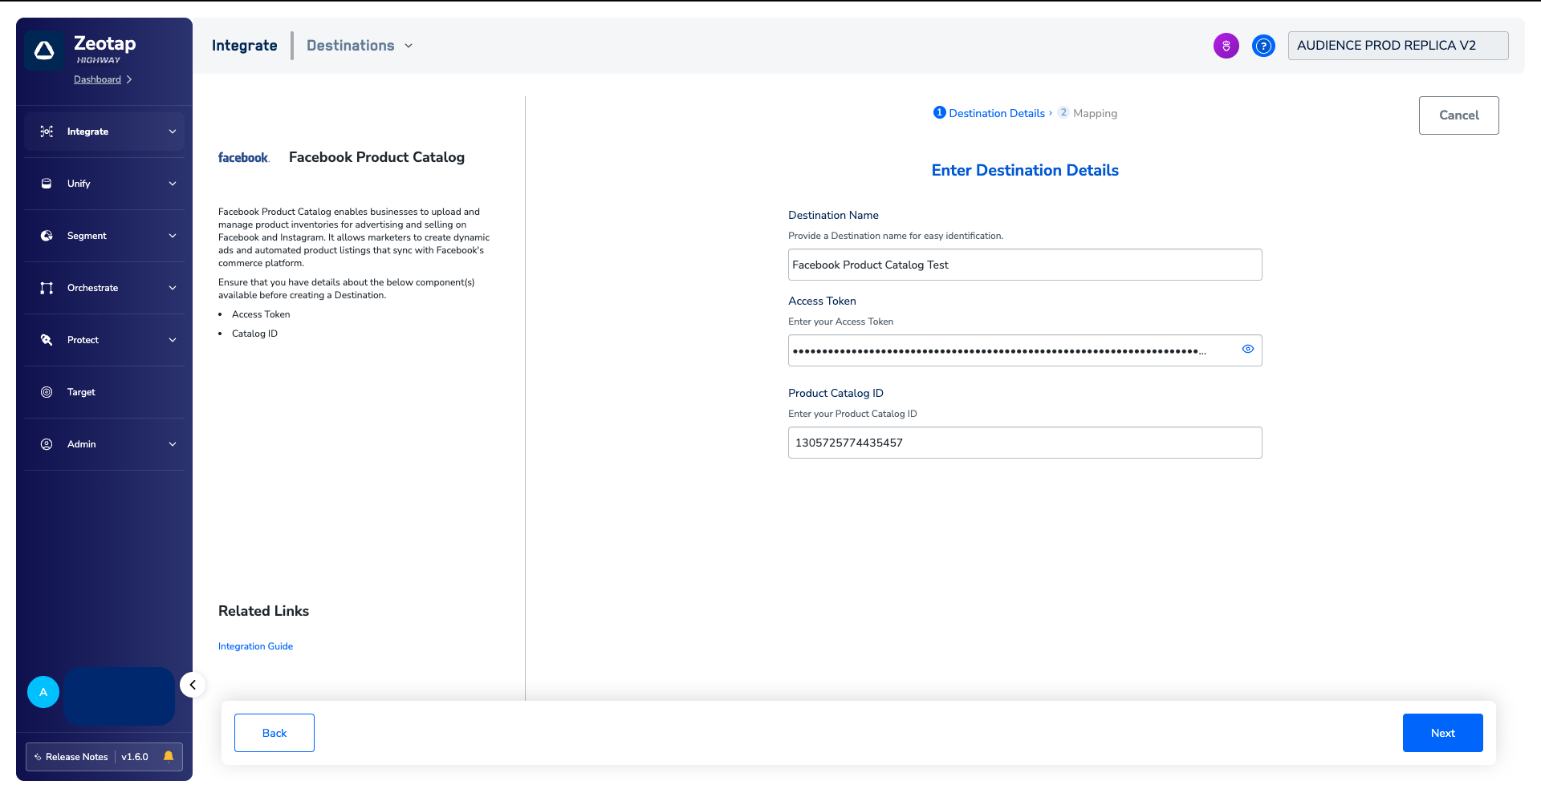Screen dimensions: 1541x797
Task: Click the purple circular icon in header
Action: coord(1226,46)
